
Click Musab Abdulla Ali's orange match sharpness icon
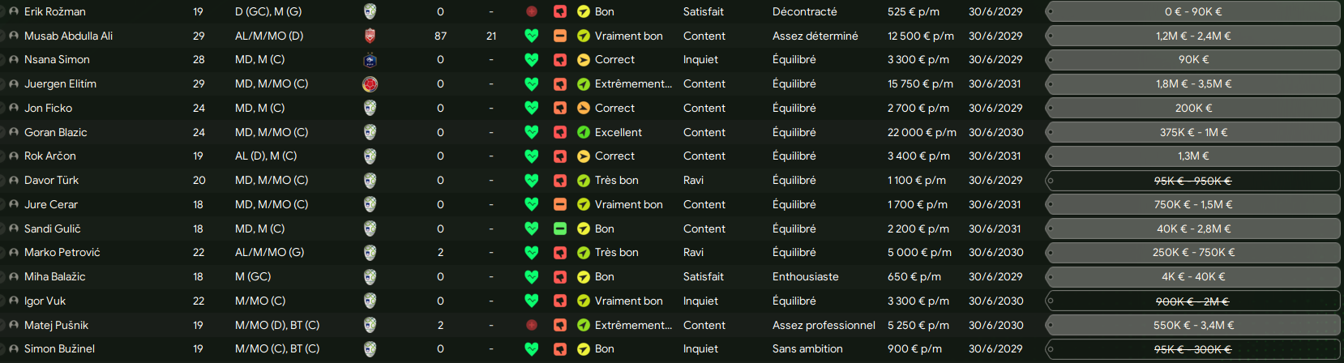[x=560, y=36]
